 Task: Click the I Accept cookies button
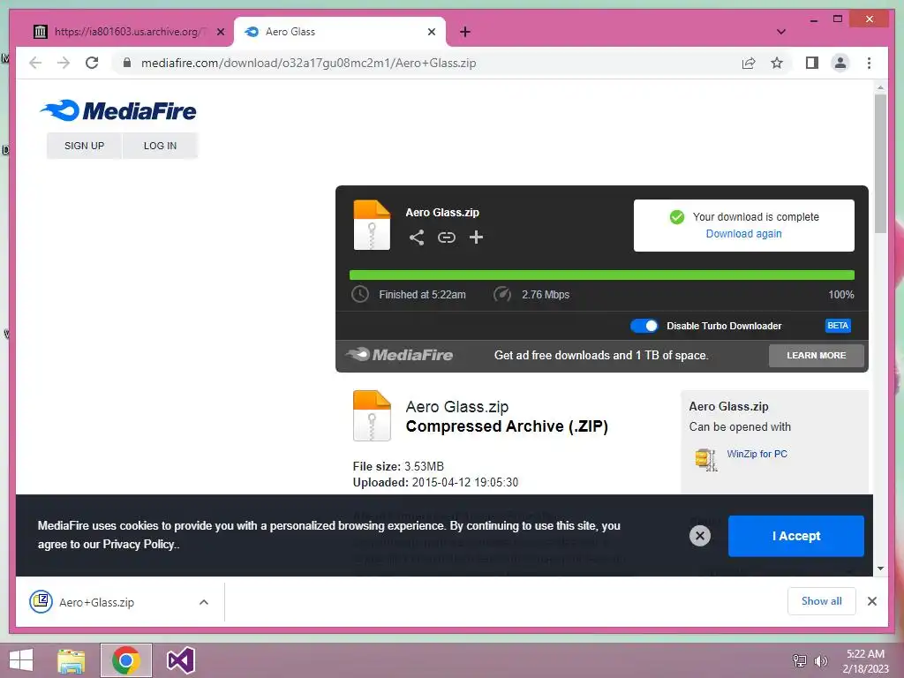795,536
